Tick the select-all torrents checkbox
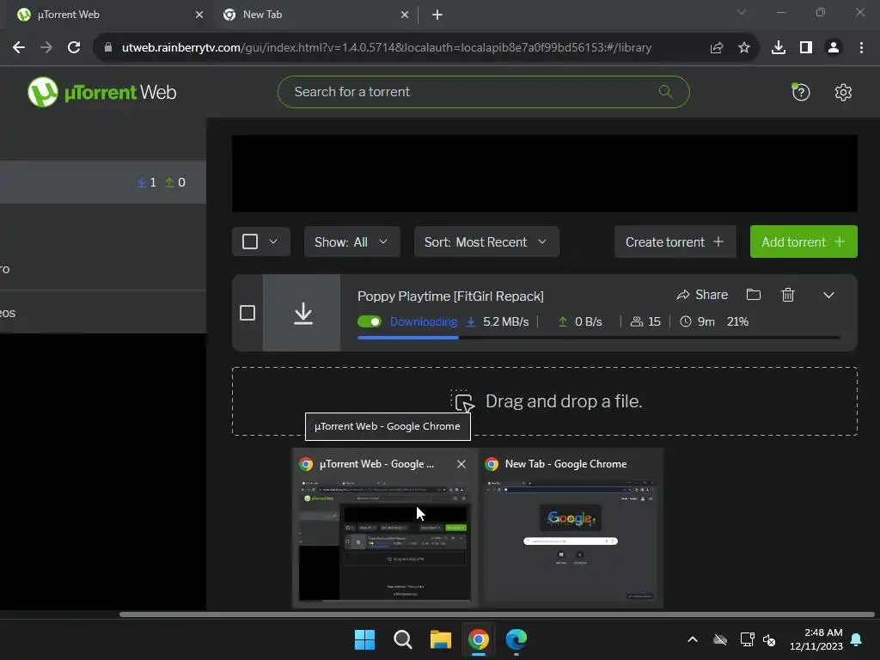Screen dimensions: 880x660 (250, 241)
